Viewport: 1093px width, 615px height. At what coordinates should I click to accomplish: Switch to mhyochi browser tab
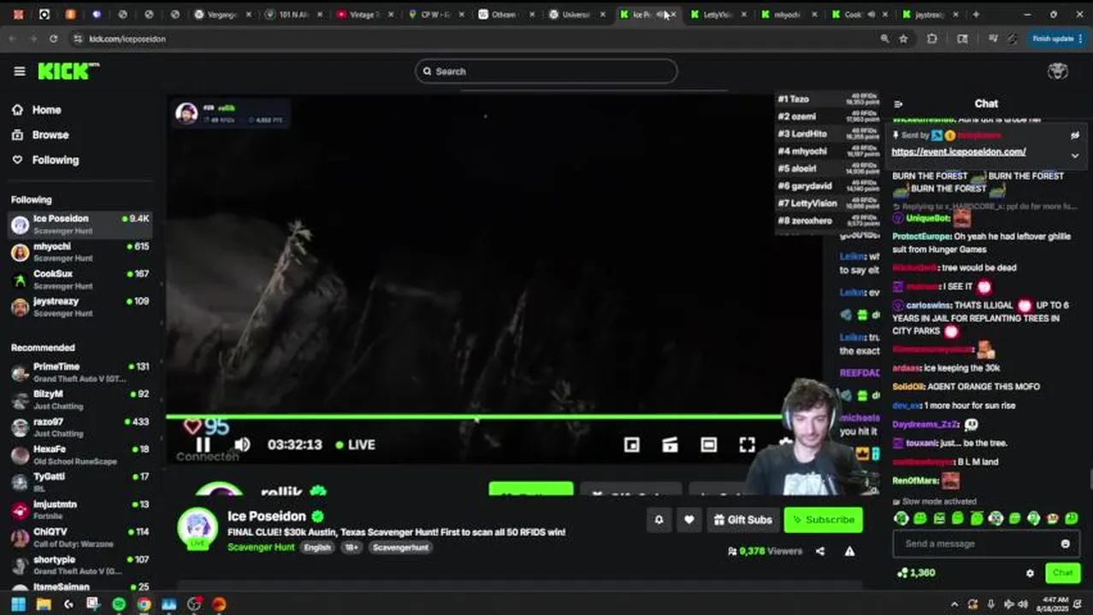[787, 15]
